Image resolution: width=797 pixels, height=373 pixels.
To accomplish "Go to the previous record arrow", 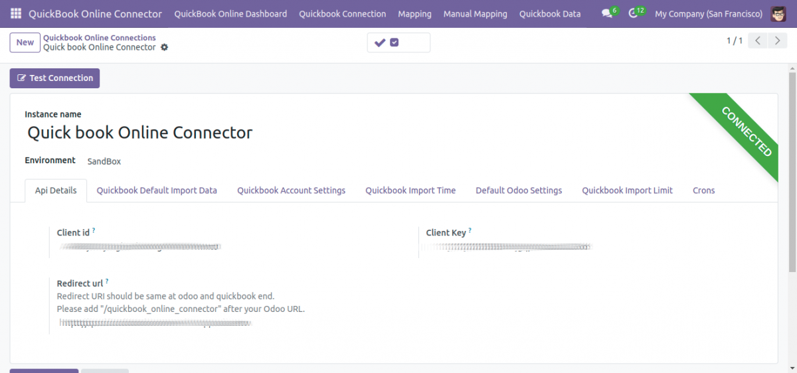I will [758, 40].
